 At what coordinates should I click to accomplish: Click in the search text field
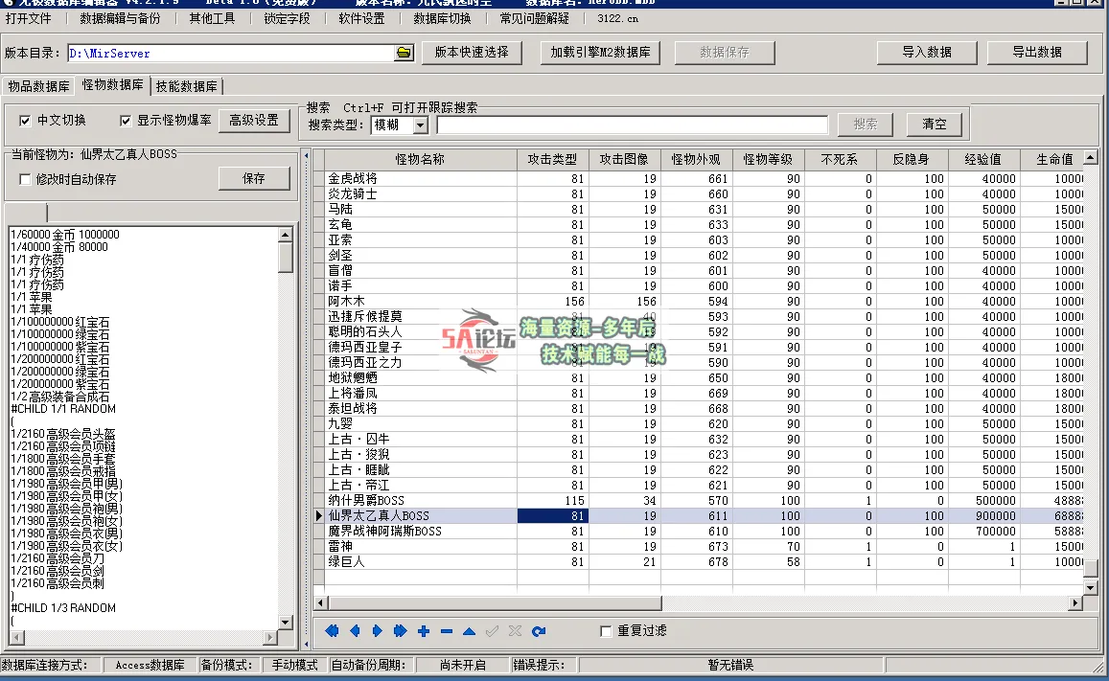coord(633,125)
